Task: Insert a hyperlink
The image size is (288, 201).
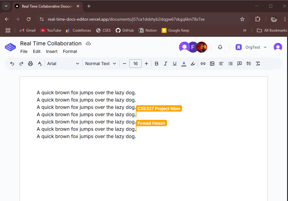Action: [x=203, y=64]
